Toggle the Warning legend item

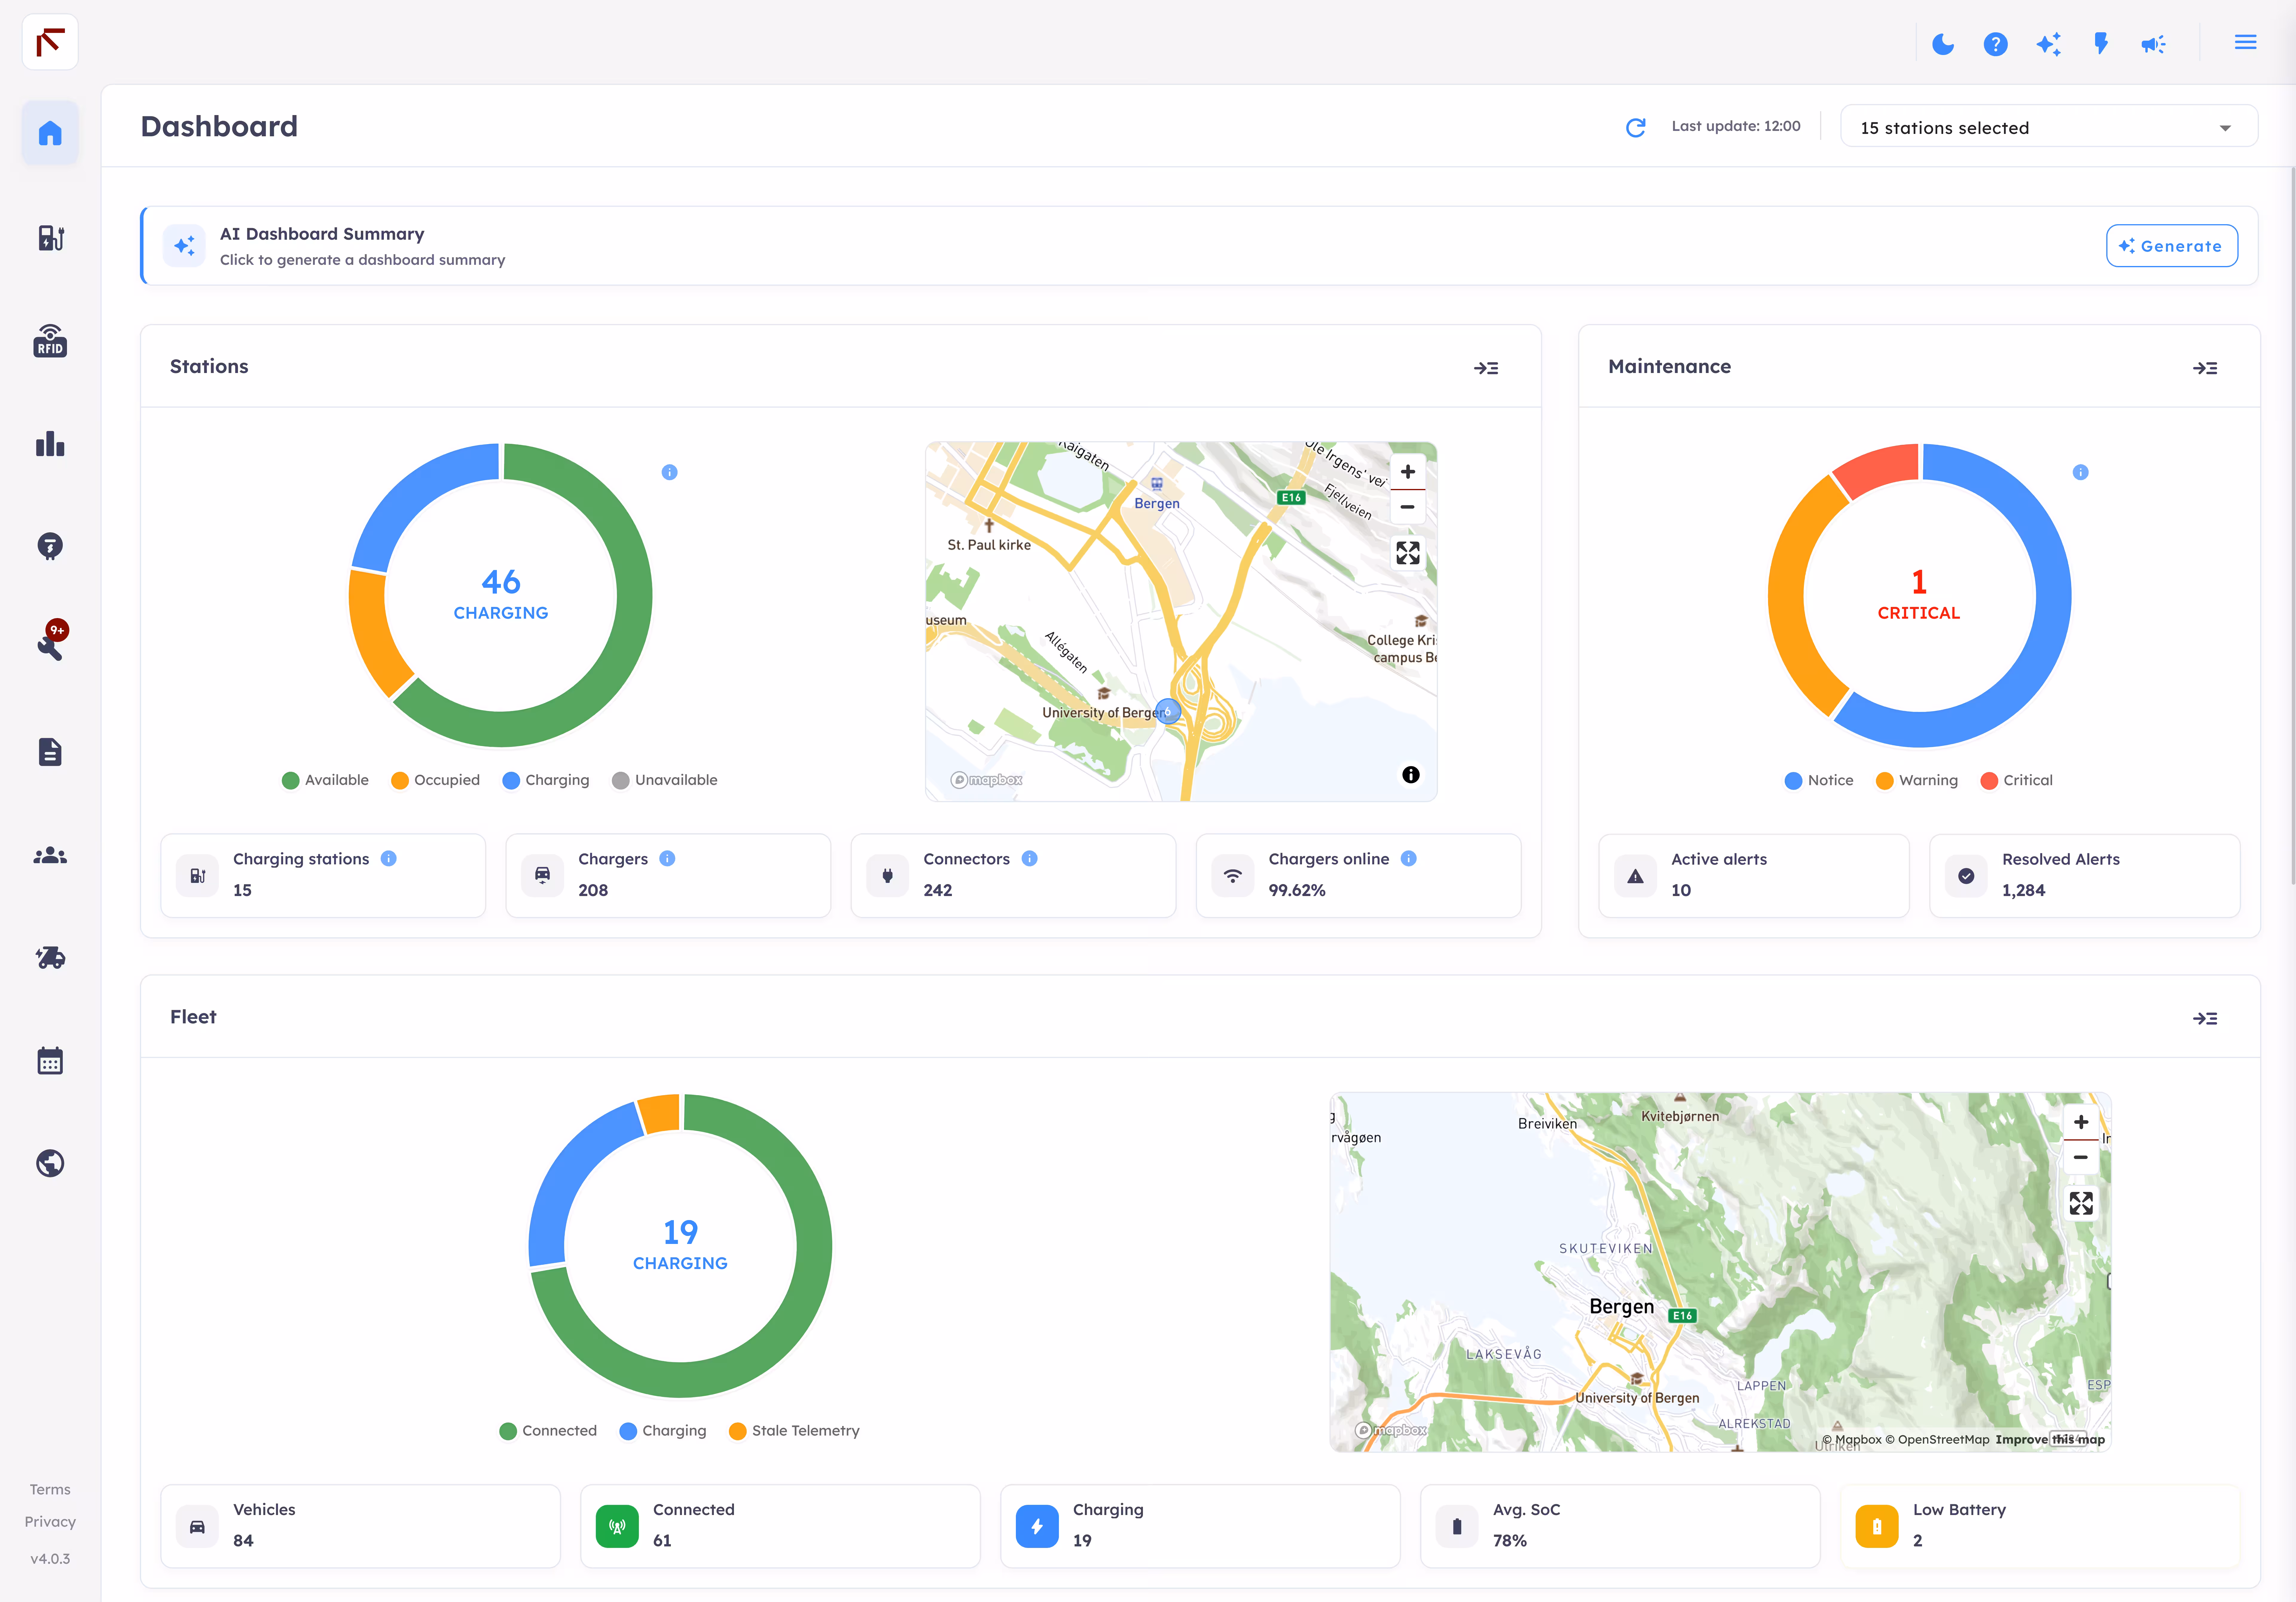[1917, 780]
